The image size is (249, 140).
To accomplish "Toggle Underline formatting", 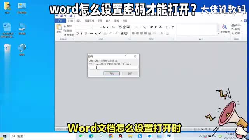I will pos(86,33).
